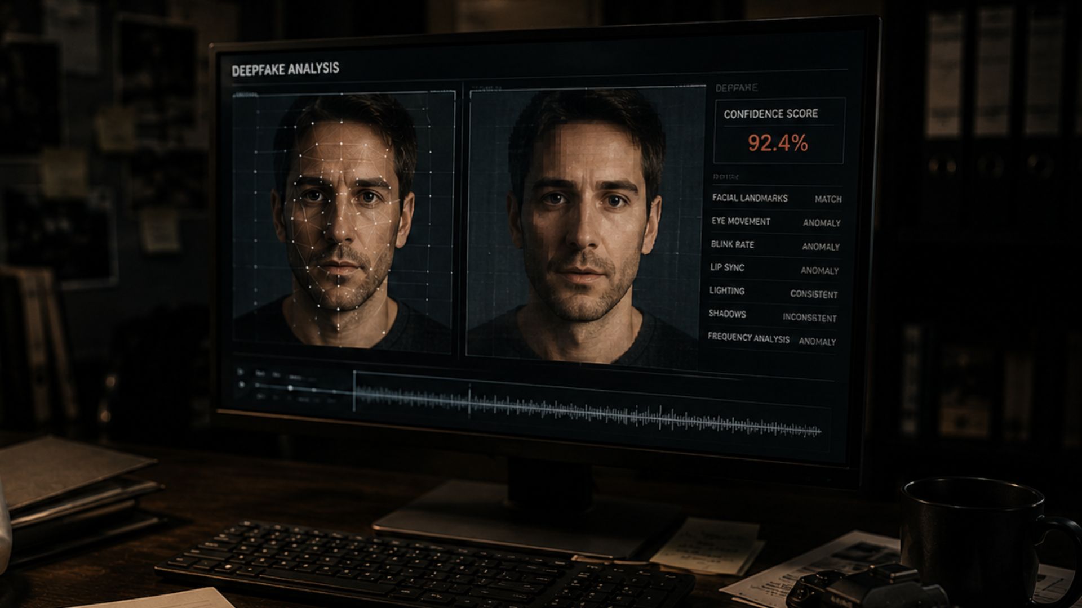Select the Shadows analysis row
1082x608 pixels.
[x=773, y=316]
